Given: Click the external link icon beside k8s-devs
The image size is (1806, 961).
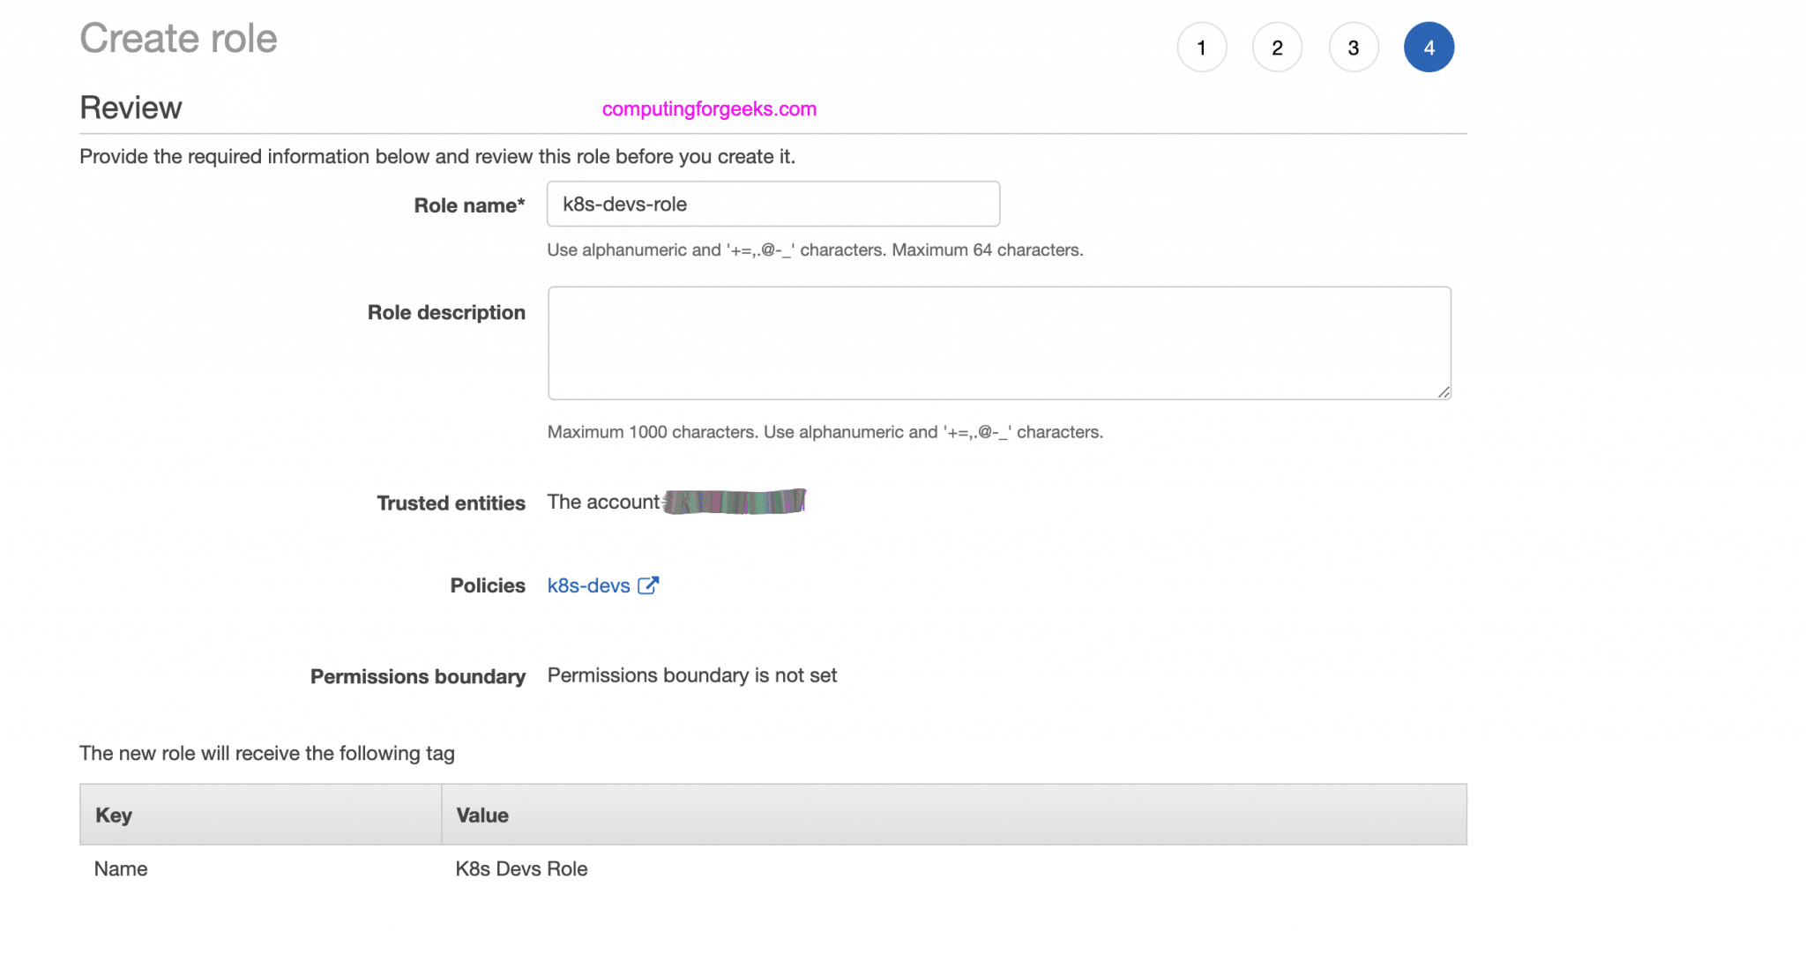Looking at the screenshot, I should point(648,585).
